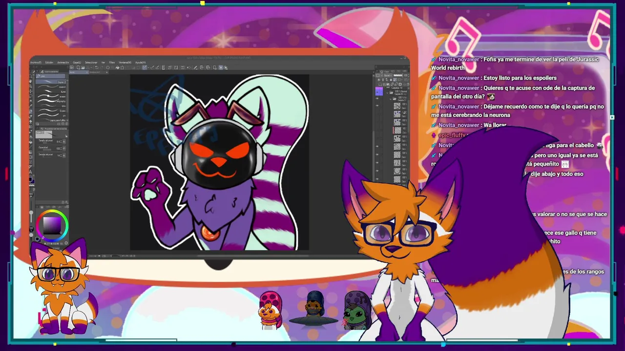Open the Ventana menu
The height and width of the screenshot is (351, 625).
(125, 62)
